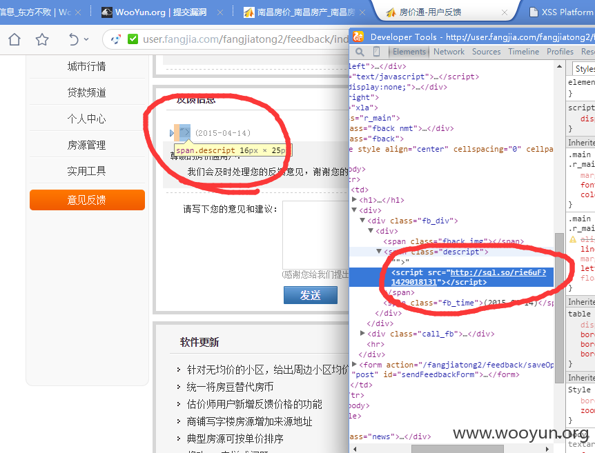Click 统一将房豆替代房币 update item
The width and height of the screenshot is (595, 453).
[x=230, y=387]
